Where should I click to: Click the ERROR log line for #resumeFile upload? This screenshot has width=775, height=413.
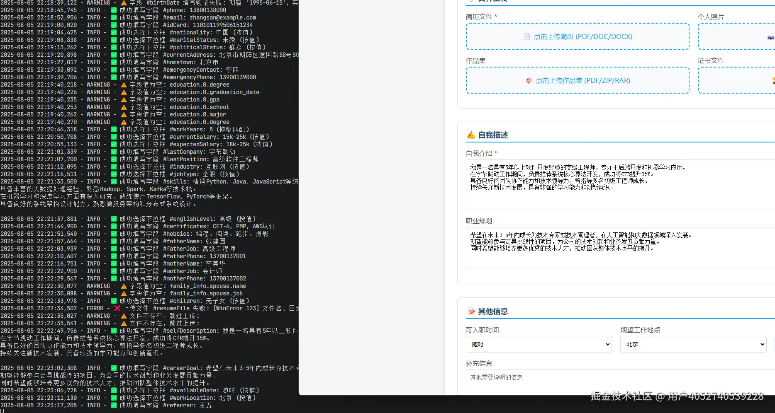point(149,308)
